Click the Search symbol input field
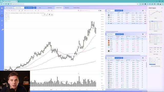Screen dimensions: 164x92 tap(9, 8)
